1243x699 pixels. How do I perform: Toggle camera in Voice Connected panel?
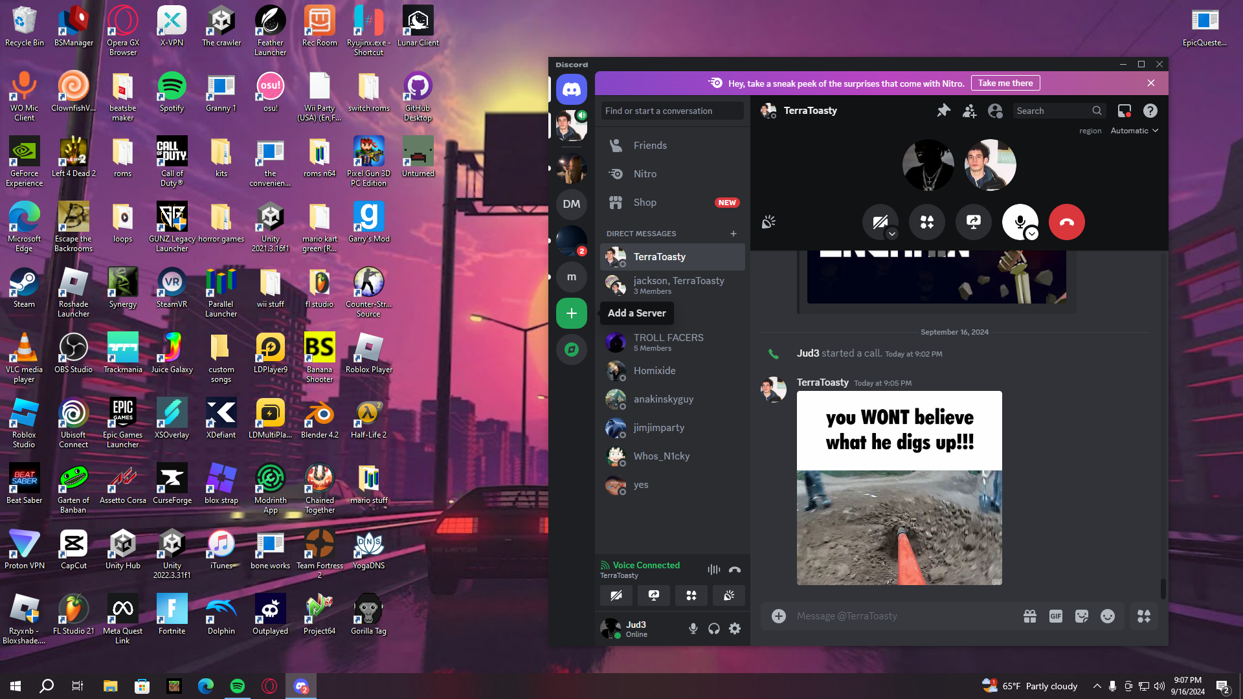tap(616, 595)
